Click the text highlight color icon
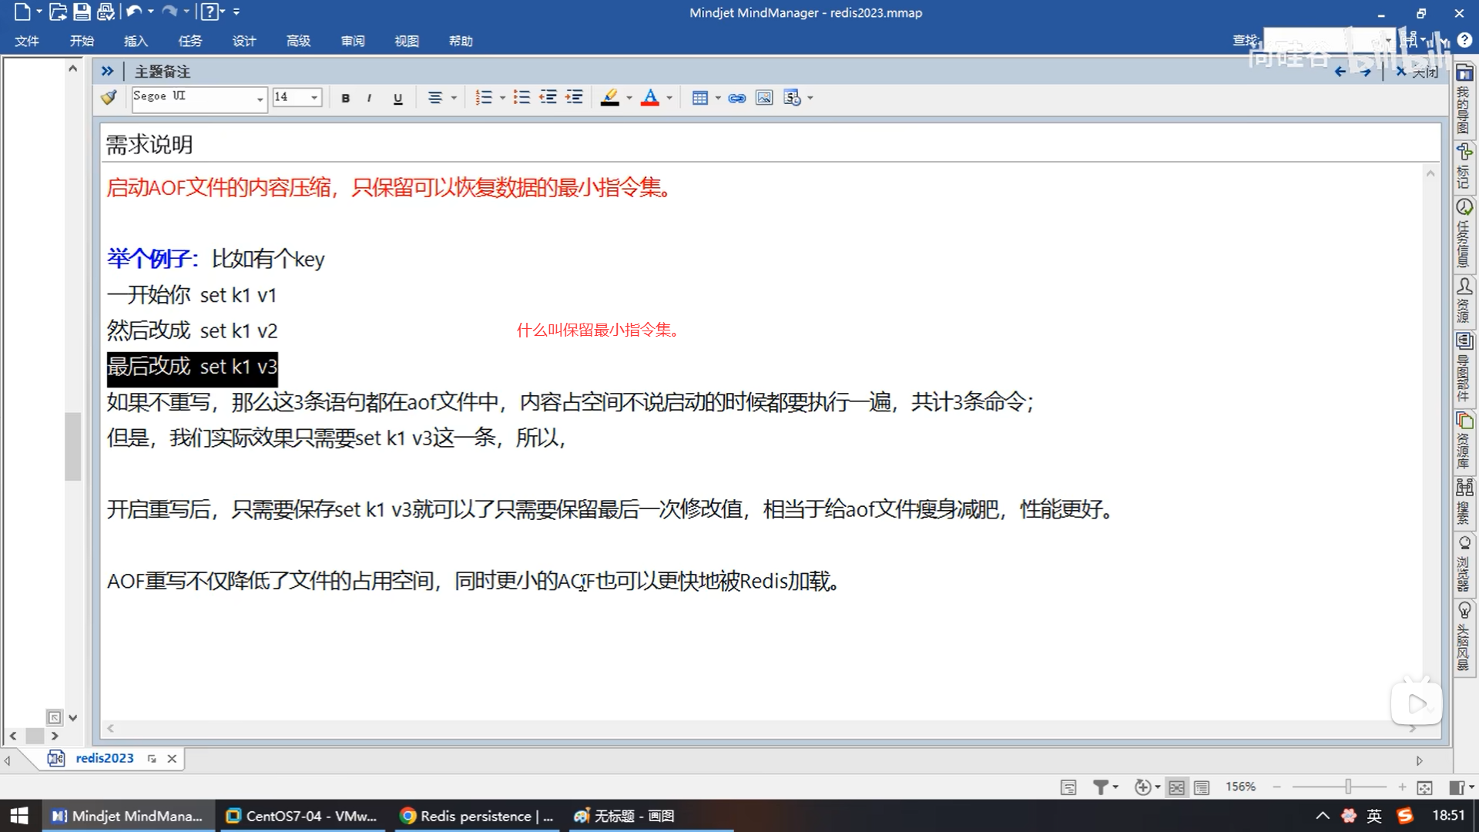1479x832 pixels. point(610,97)
